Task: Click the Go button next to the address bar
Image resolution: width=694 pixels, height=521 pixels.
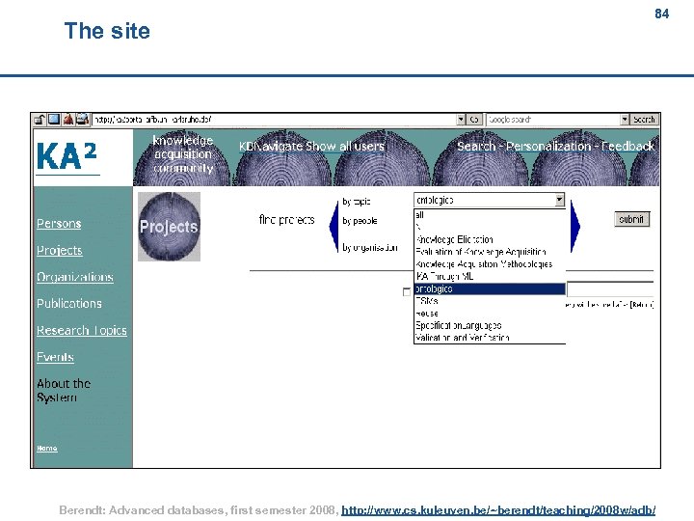Action: [474, 120]
